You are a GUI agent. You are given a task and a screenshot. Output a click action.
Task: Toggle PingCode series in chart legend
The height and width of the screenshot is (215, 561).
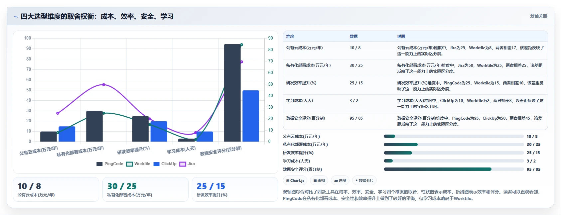(110, 164)
